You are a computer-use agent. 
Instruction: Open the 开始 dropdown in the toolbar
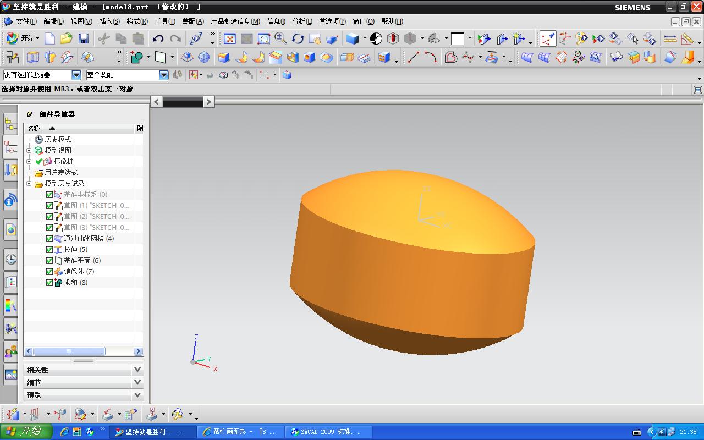coord(23,38)
